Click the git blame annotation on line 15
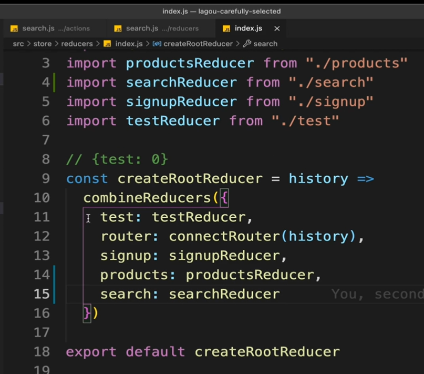424x374 pixels. [x=377, y=294]
